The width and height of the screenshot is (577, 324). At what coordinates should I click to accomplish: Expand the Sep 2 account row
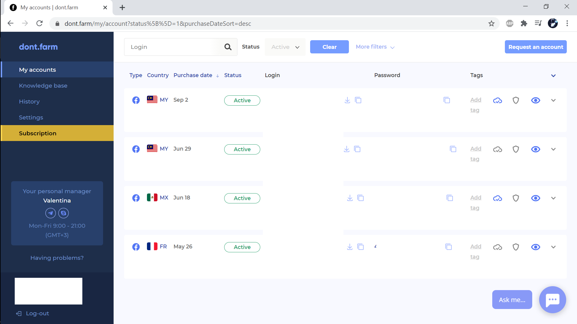553,100
